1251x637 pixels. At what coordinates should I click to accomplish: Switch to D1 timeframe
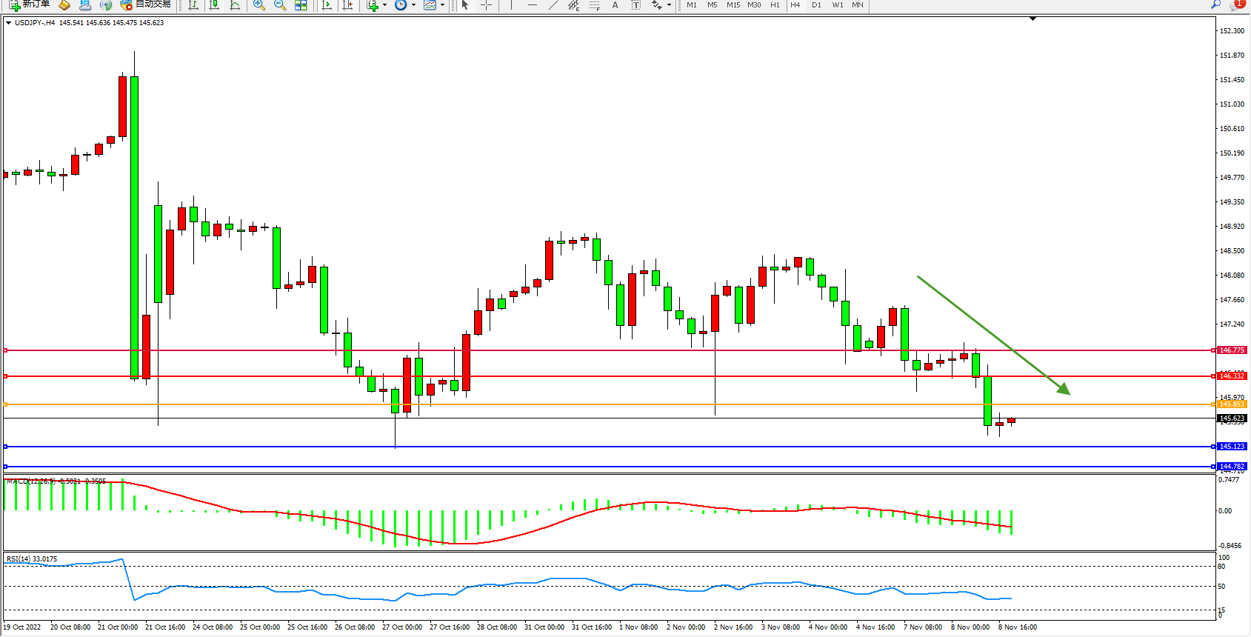coord(816,5)
